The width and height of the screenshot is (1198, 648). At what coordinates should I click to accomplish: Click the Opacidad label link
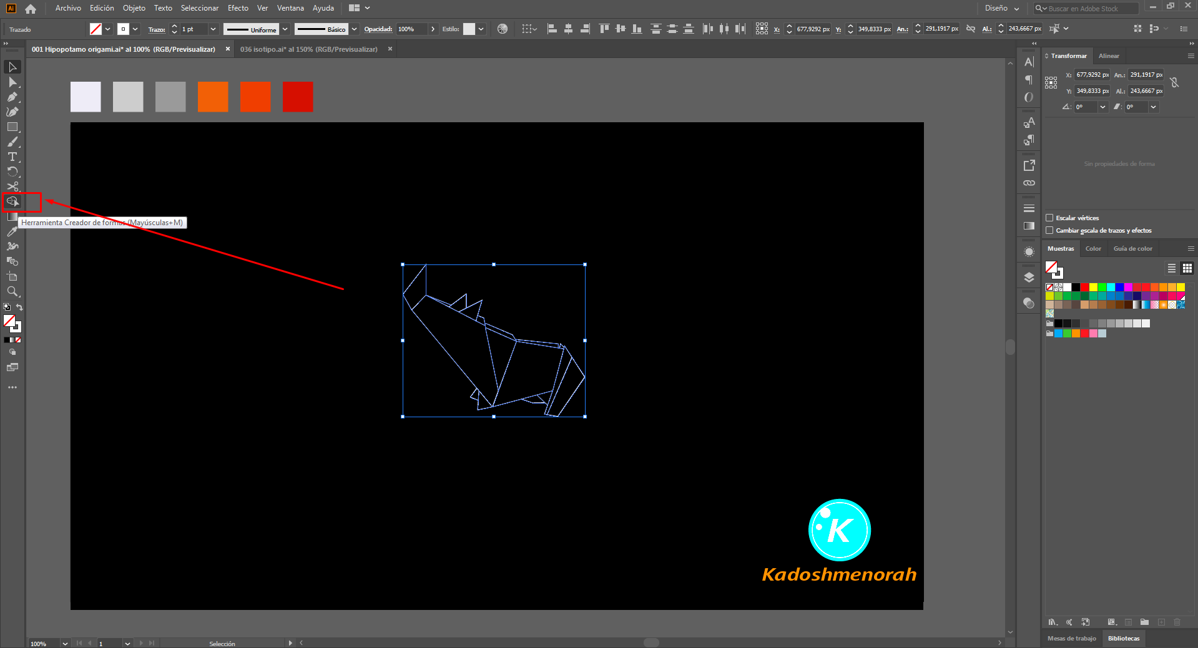tap(378, 29)
